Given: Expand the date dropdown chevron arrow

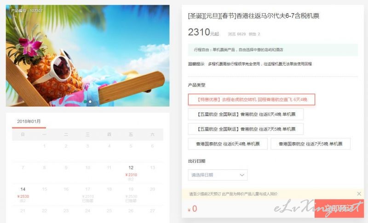Looking at the screenshot, I should [x=242, y=175].
